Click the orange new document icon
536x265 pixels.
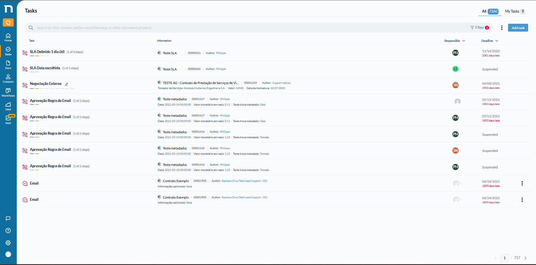pyautogui.click(x=8, y=23)
